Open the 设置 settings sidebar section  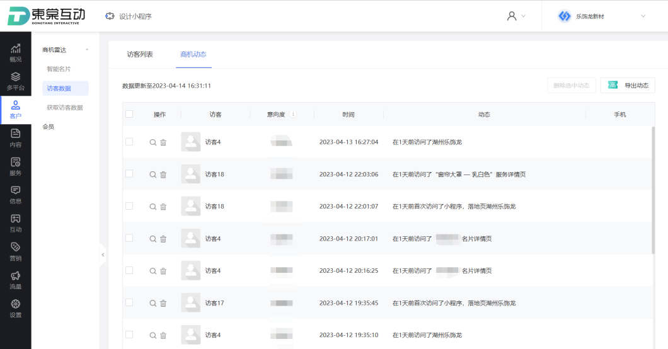click(x=15, y=309)
